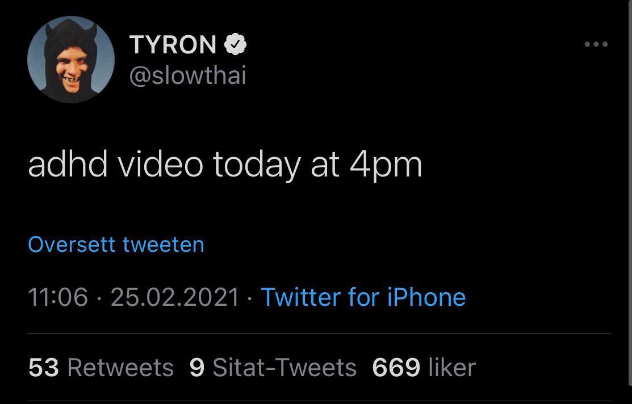Click the 53 retweet count number
The height and width of the screenshot is (404, 632).
coord(44,367)
